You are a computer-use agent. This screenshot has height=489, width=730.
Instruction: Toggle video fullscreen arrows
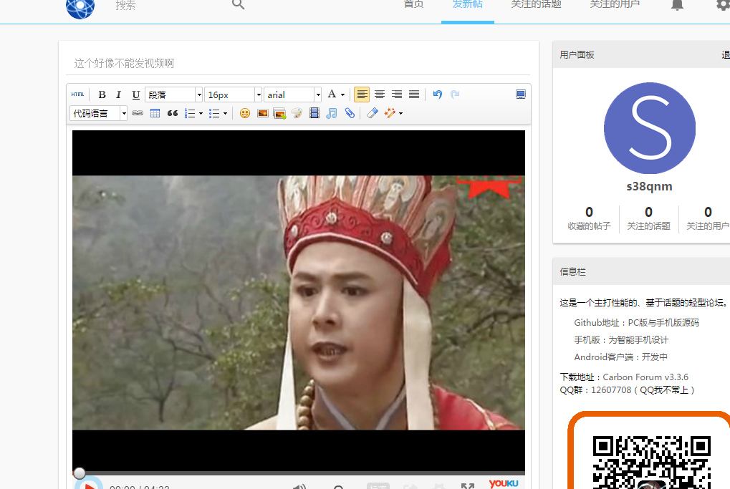tap(467, 486)
